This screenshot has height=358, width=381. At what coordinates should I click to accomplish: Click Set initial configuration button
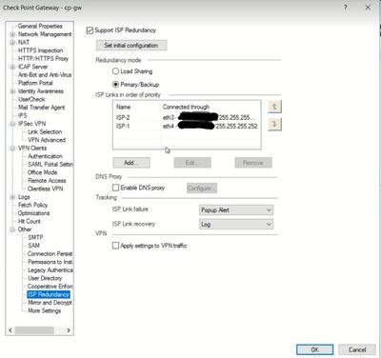131,46
